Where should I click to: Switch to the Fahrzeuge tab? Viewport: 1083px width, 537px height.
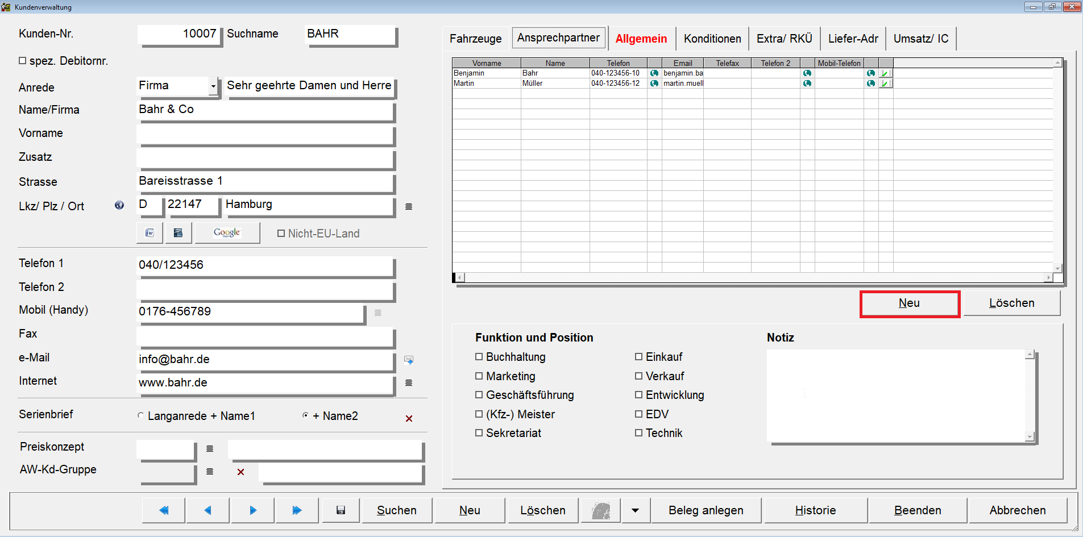(475, 39)
